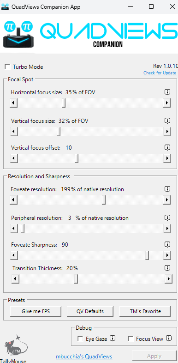Open info tooltip for Horizontal focus size

click(167, 92)
